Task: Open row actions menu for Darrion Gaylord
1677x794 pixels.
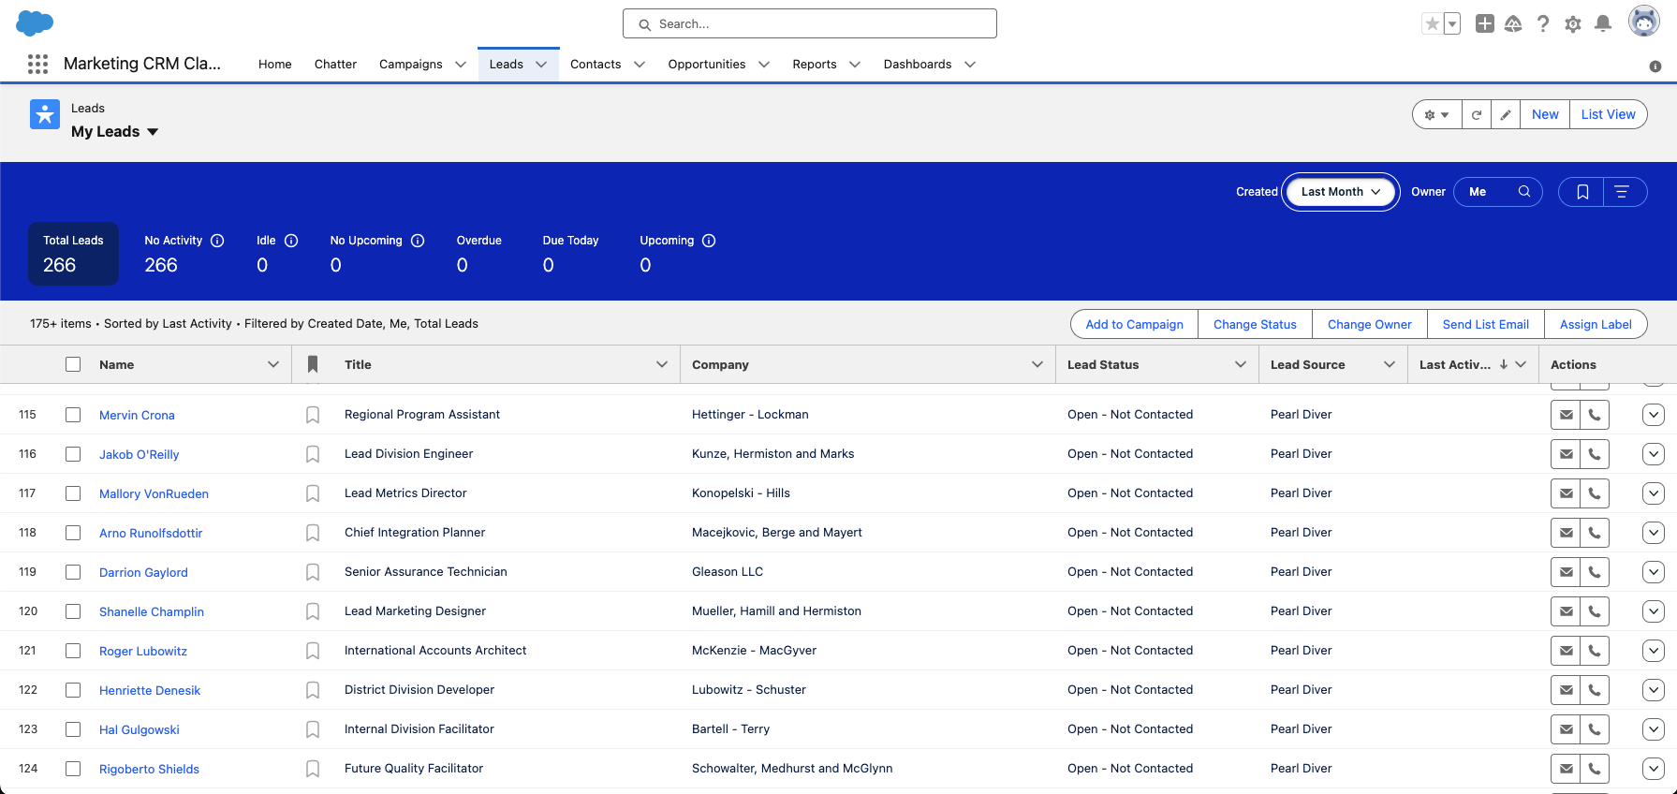Action: point(1653,572)
